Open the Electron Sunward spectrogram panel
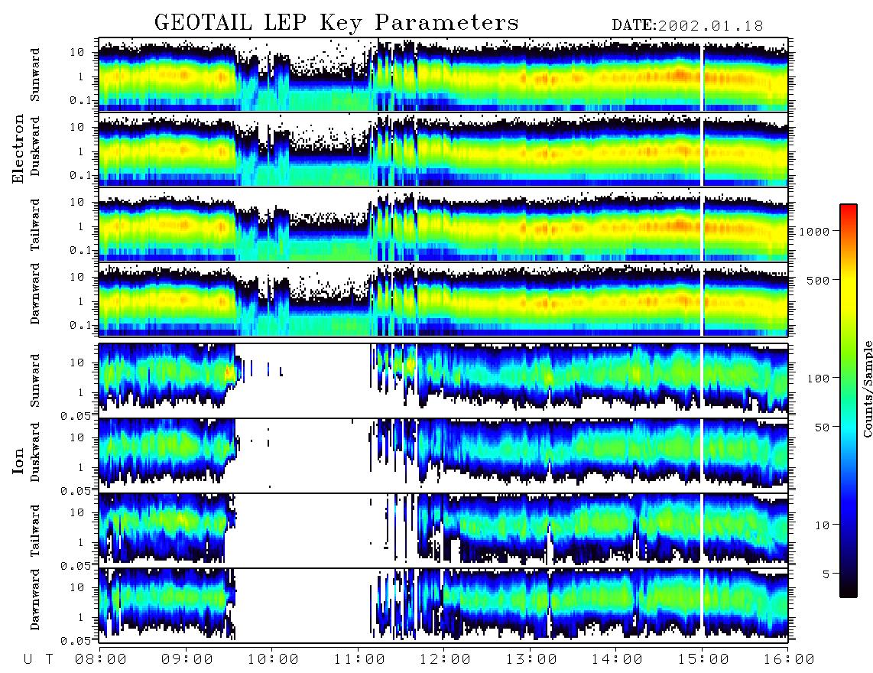873x673 pixels. (x=443, y=74)
